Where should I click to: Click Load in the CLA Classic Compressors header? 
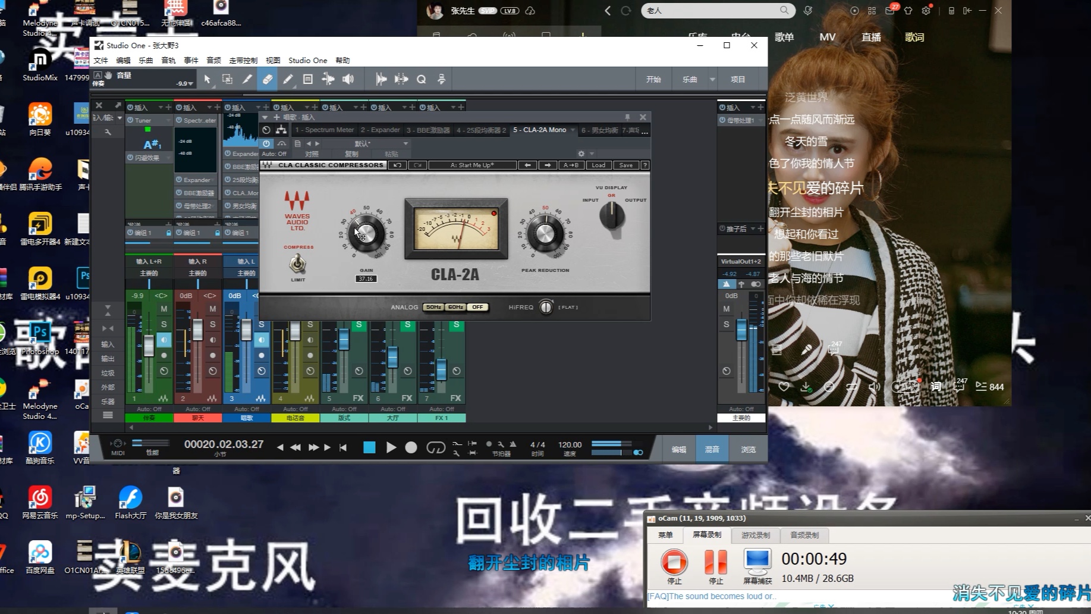click(x=598, y=165)
